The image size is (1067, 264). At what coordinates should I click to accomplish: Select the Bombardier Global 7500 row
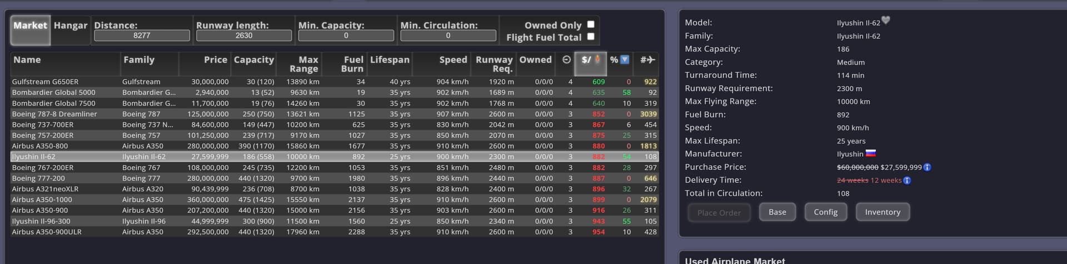click(x=335, y=103)
